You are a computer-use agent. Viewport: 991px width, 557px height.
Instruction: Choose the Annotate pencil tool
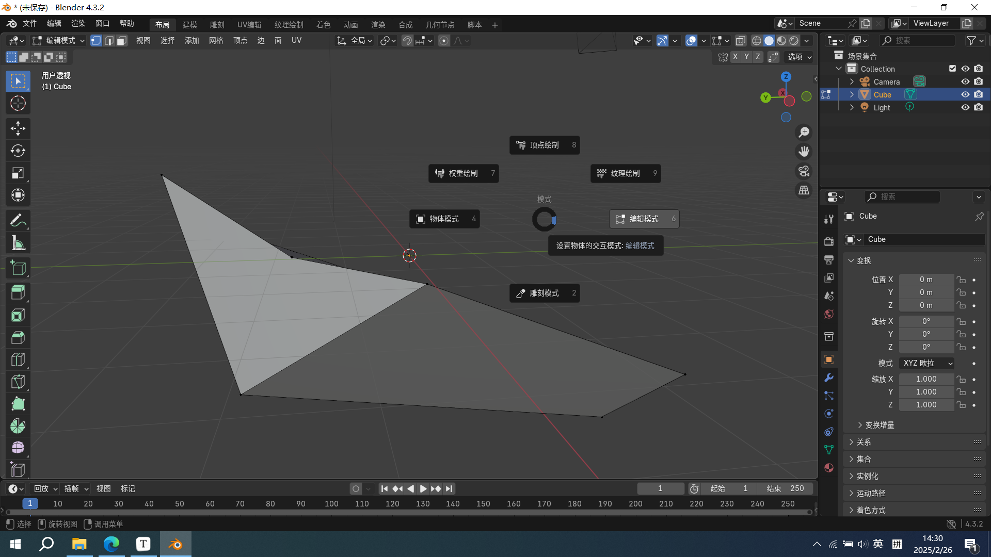click(18, 221)
